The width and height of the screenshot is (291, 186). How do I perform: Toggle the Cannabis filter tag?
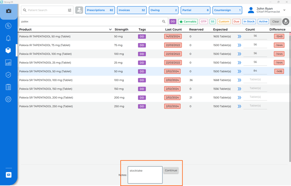(188, 21)
